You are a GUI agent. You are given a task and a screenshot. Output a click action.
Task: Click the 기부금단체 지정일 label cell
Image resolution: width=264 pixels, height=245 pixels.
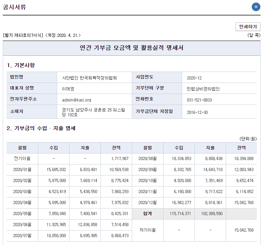coord(157,111)
